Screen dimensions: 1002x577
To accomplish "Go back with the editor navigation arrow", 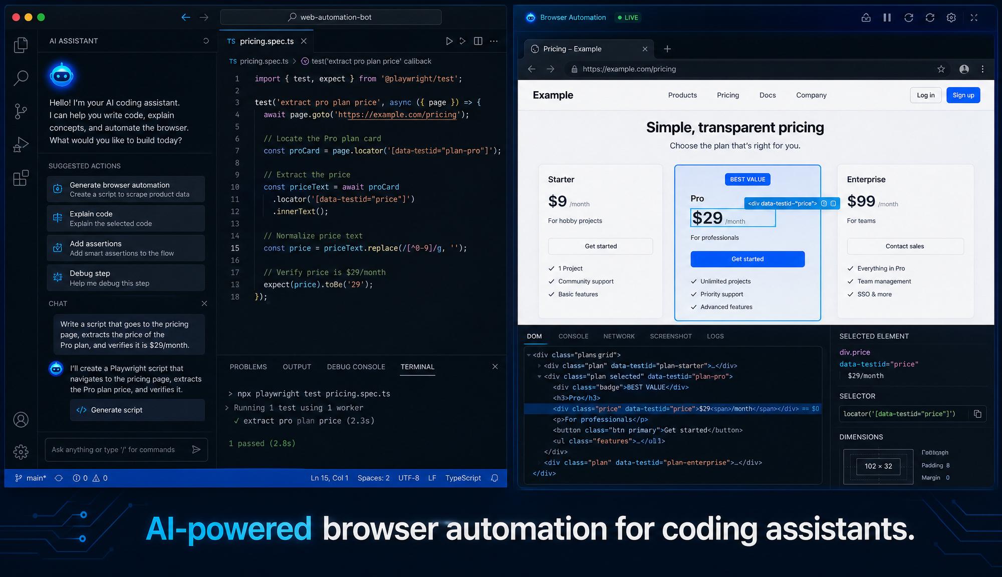I will click(186, 17).
